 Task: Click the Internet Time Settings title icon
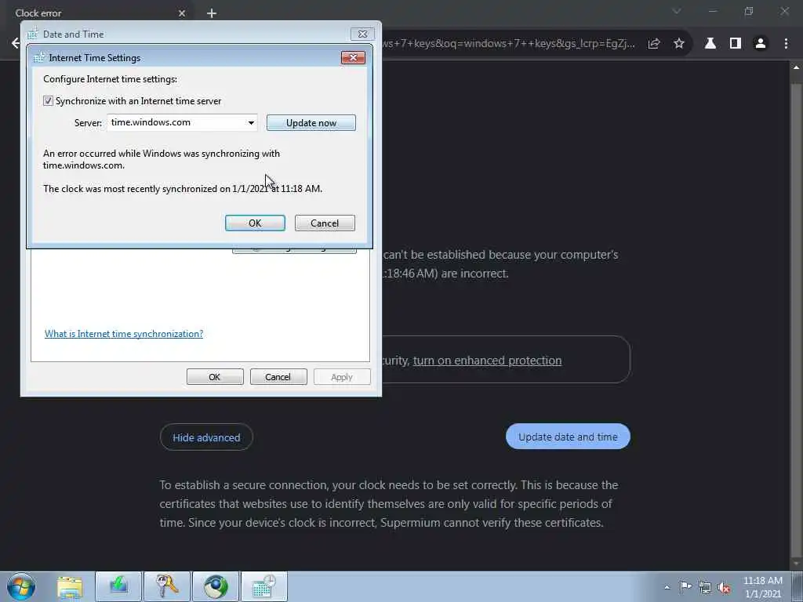point(39,57)
